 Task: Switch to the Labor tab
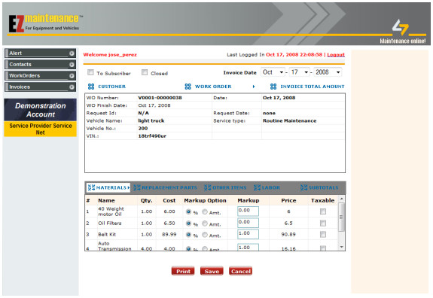[267, 187]
